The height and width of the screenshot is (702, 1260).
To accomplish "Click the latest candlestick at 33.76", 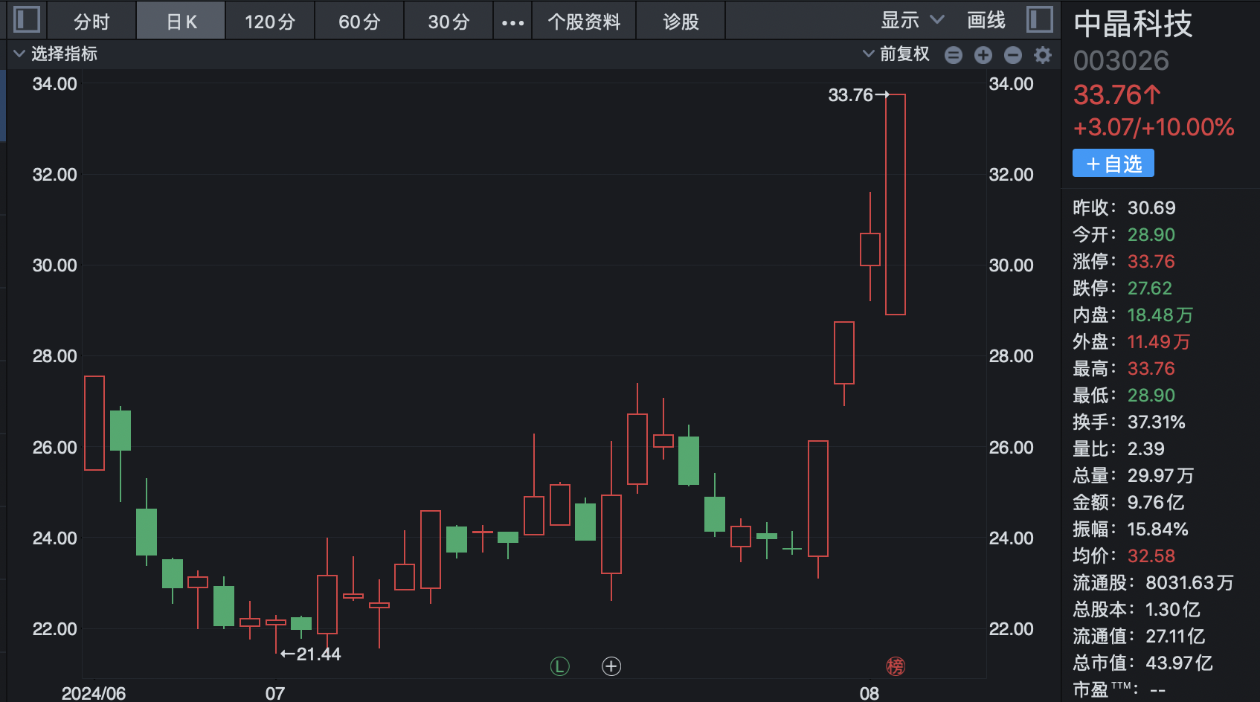I will point(896,205).
